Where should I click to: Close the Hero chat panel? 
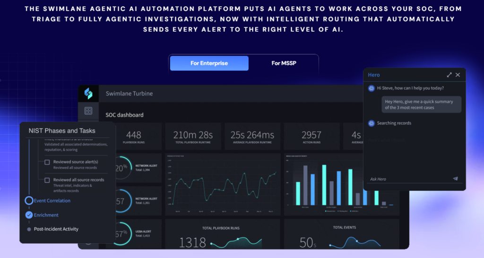coord(458,75)
